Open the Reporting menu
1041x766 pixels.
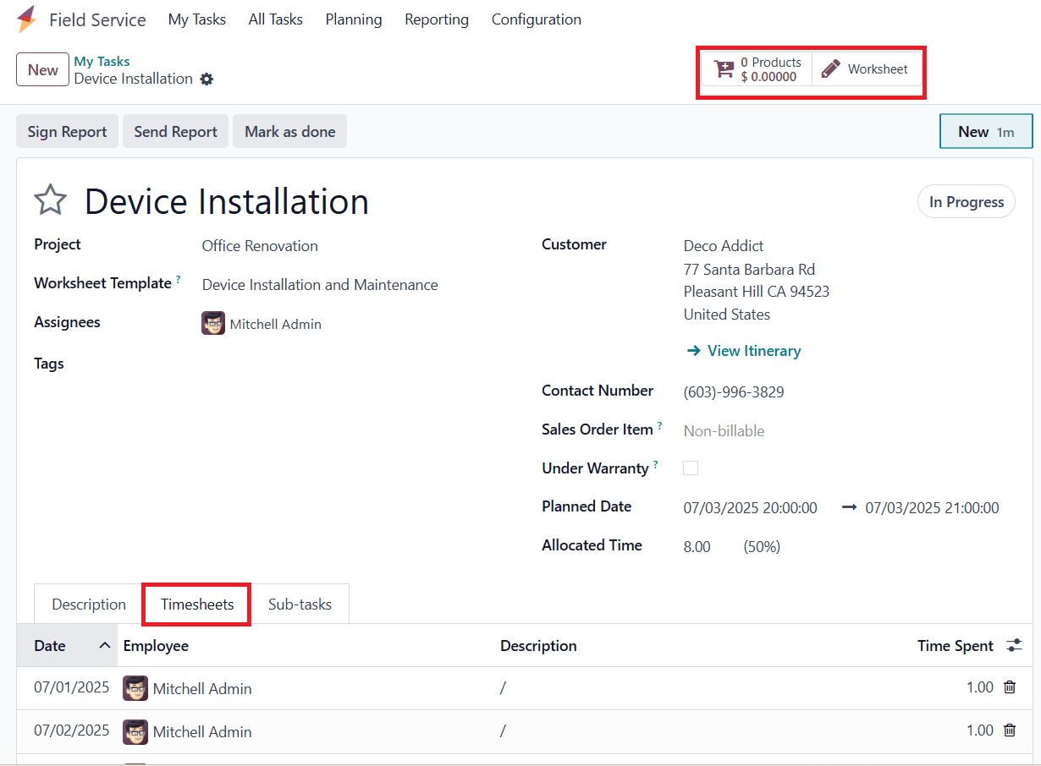point(437,19)
